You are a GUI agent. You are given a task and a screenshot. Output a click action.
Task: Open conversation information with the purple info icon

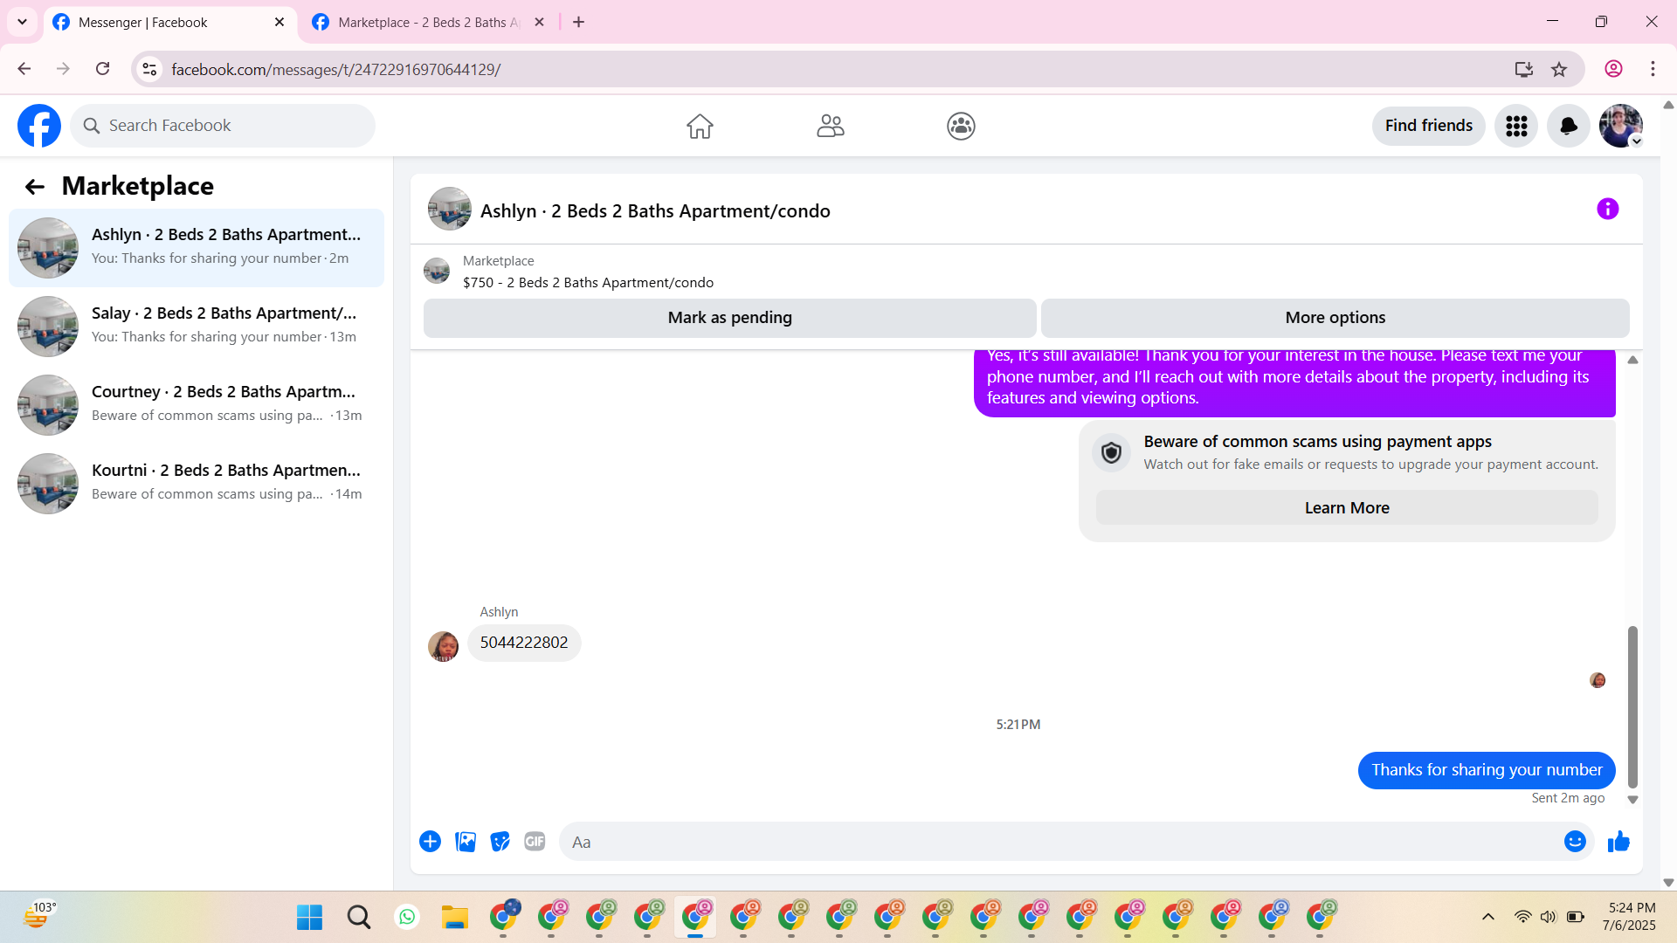pos(1607,209)
